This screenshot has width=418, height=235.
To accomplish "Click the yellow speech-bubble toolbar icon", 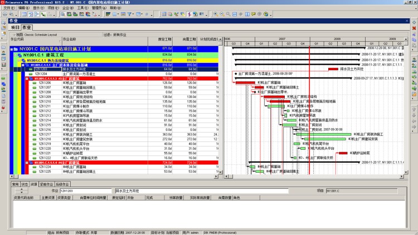I will [x=253, y=14].
